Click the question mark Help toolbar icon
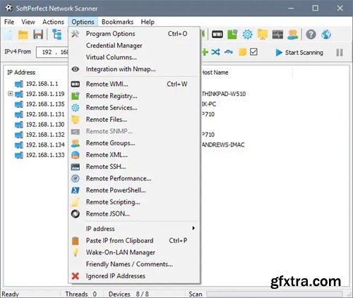The image size is (353, 298). (311, 35)
